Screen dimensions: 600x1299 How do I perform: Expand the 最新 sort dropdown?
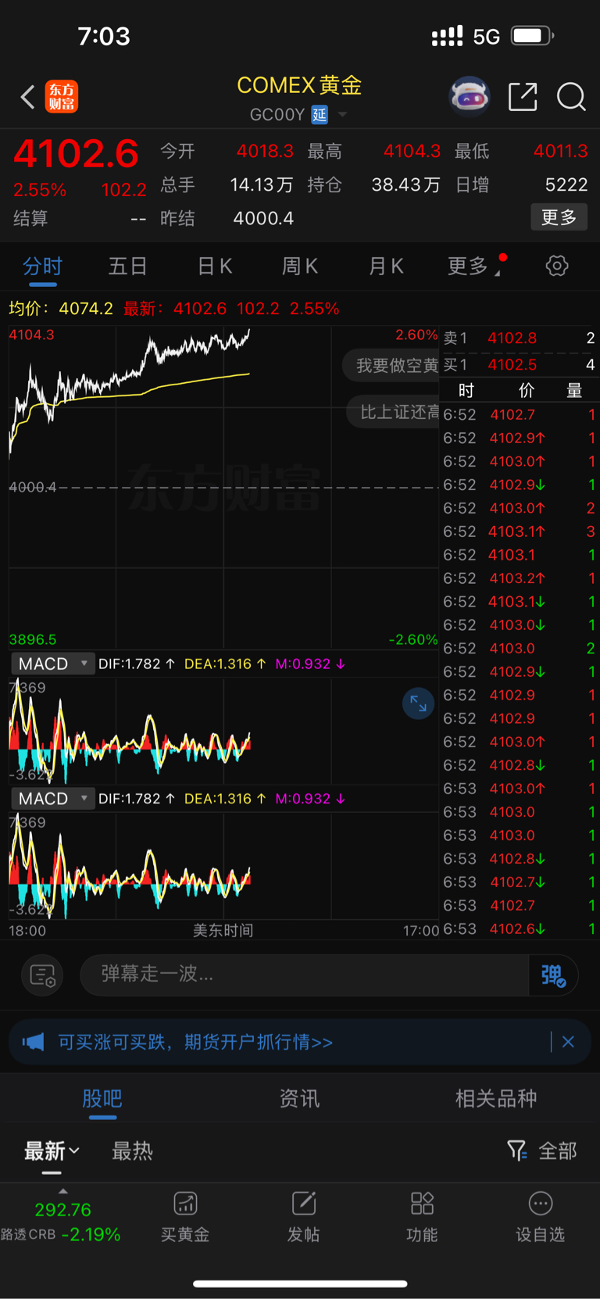pyautogui.click(x=52, y=1150)
